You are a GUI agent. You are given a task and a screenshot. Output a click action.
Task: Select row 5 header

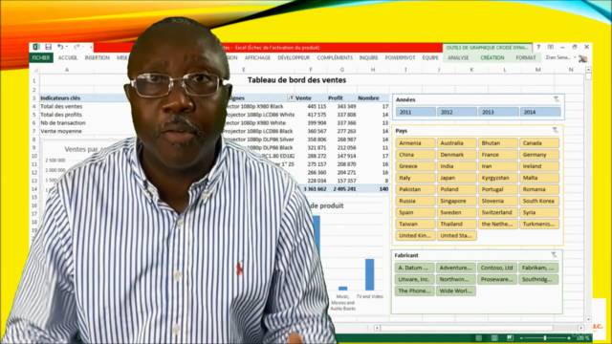(x=34, y=115)
